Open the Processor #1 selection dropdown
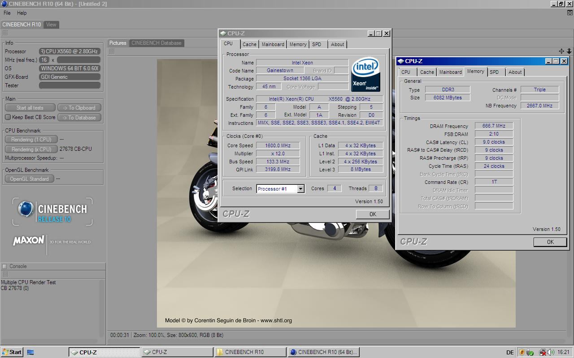574x358 pixels. coord(300,189)
